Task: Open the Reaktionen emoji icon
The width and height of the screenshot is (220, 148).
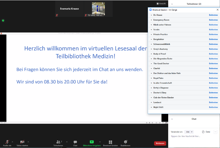Action: [x=125, y=142]
